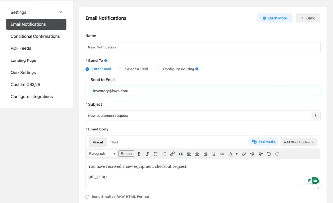Apply strikethrough formatting
Screen dimensions: 333x203
pos(222,154)
